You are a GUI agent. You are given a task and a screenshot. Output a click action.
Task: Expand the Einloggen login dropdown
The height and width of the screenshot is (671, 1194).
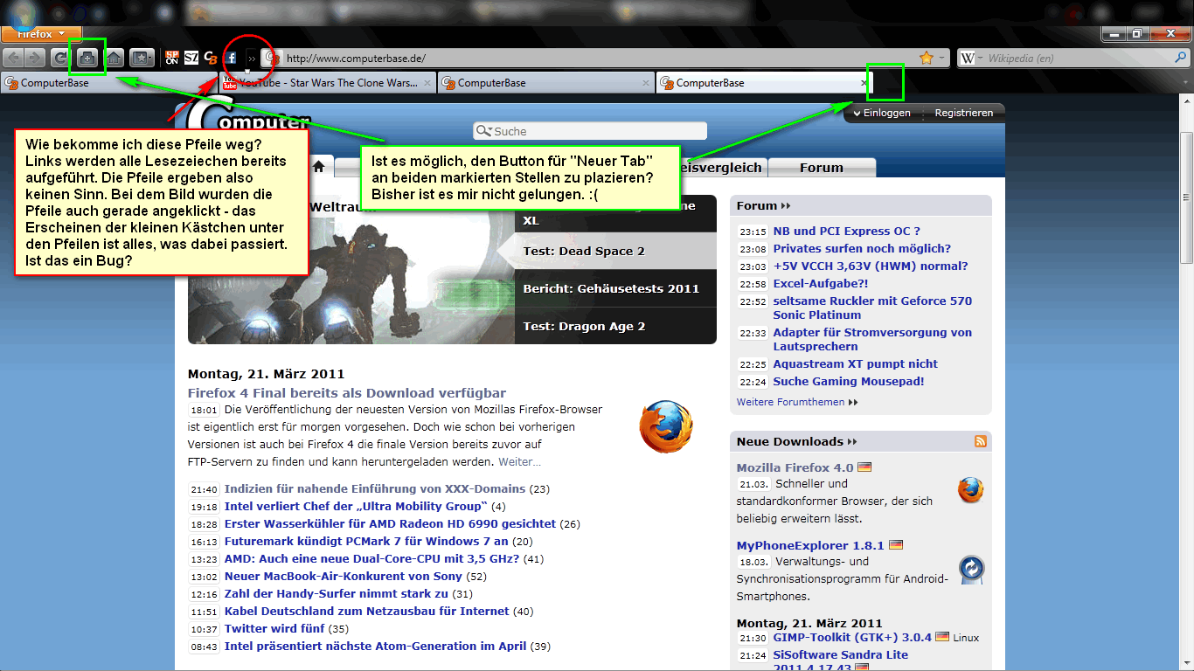882,113
